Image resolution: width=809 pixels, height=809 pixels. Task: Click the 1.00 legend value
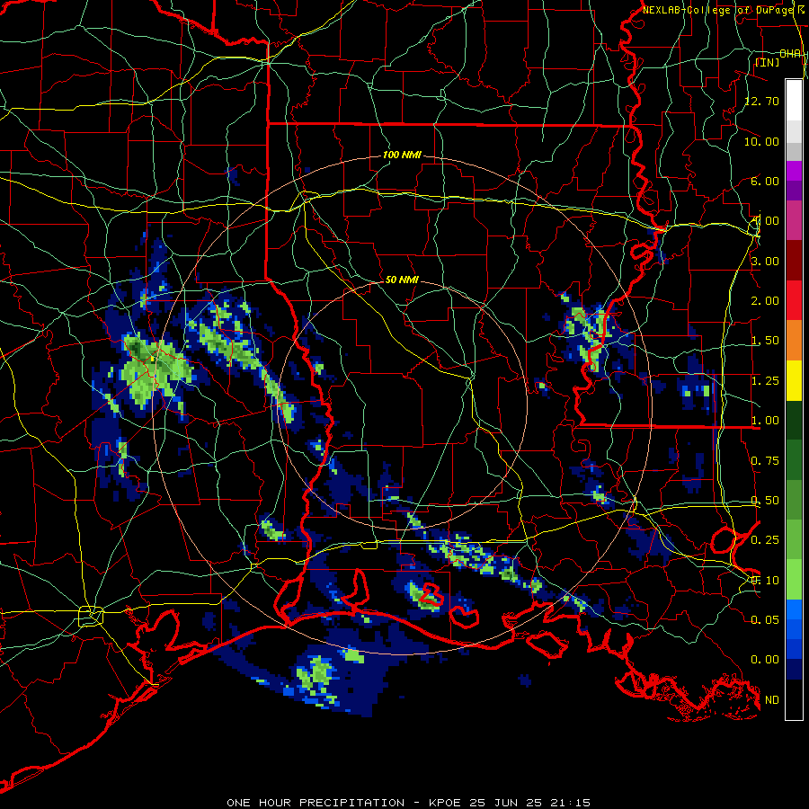[x=765, y=421]
